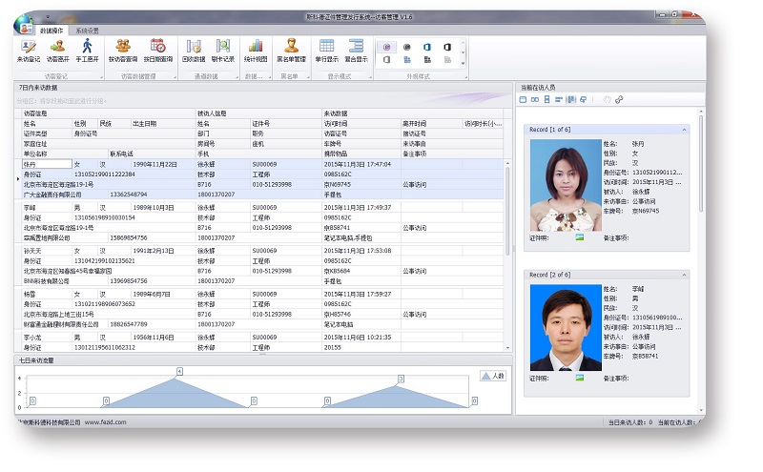Select the blue Office skin style icon
Screen dimensions: 763x472
click(x=426, y=47)
